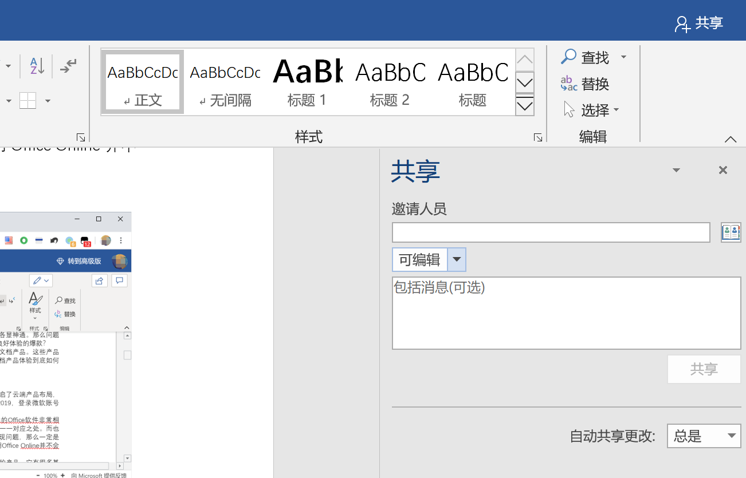Click the Find magnifier icon 查找

tap(568, 57)
